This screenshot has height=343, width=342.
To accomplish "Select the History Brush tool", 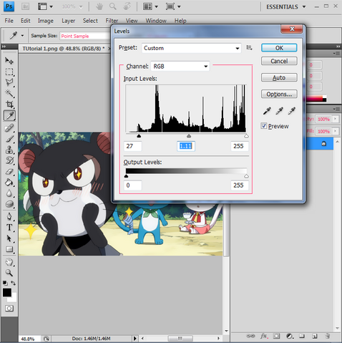I will click(x=9, y=160).
